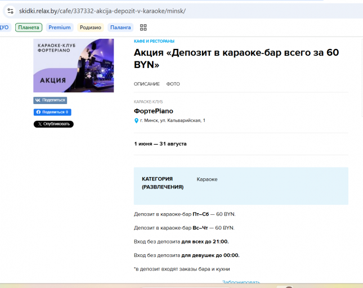Open the ФортеPiano venue link

coord(154,111)
